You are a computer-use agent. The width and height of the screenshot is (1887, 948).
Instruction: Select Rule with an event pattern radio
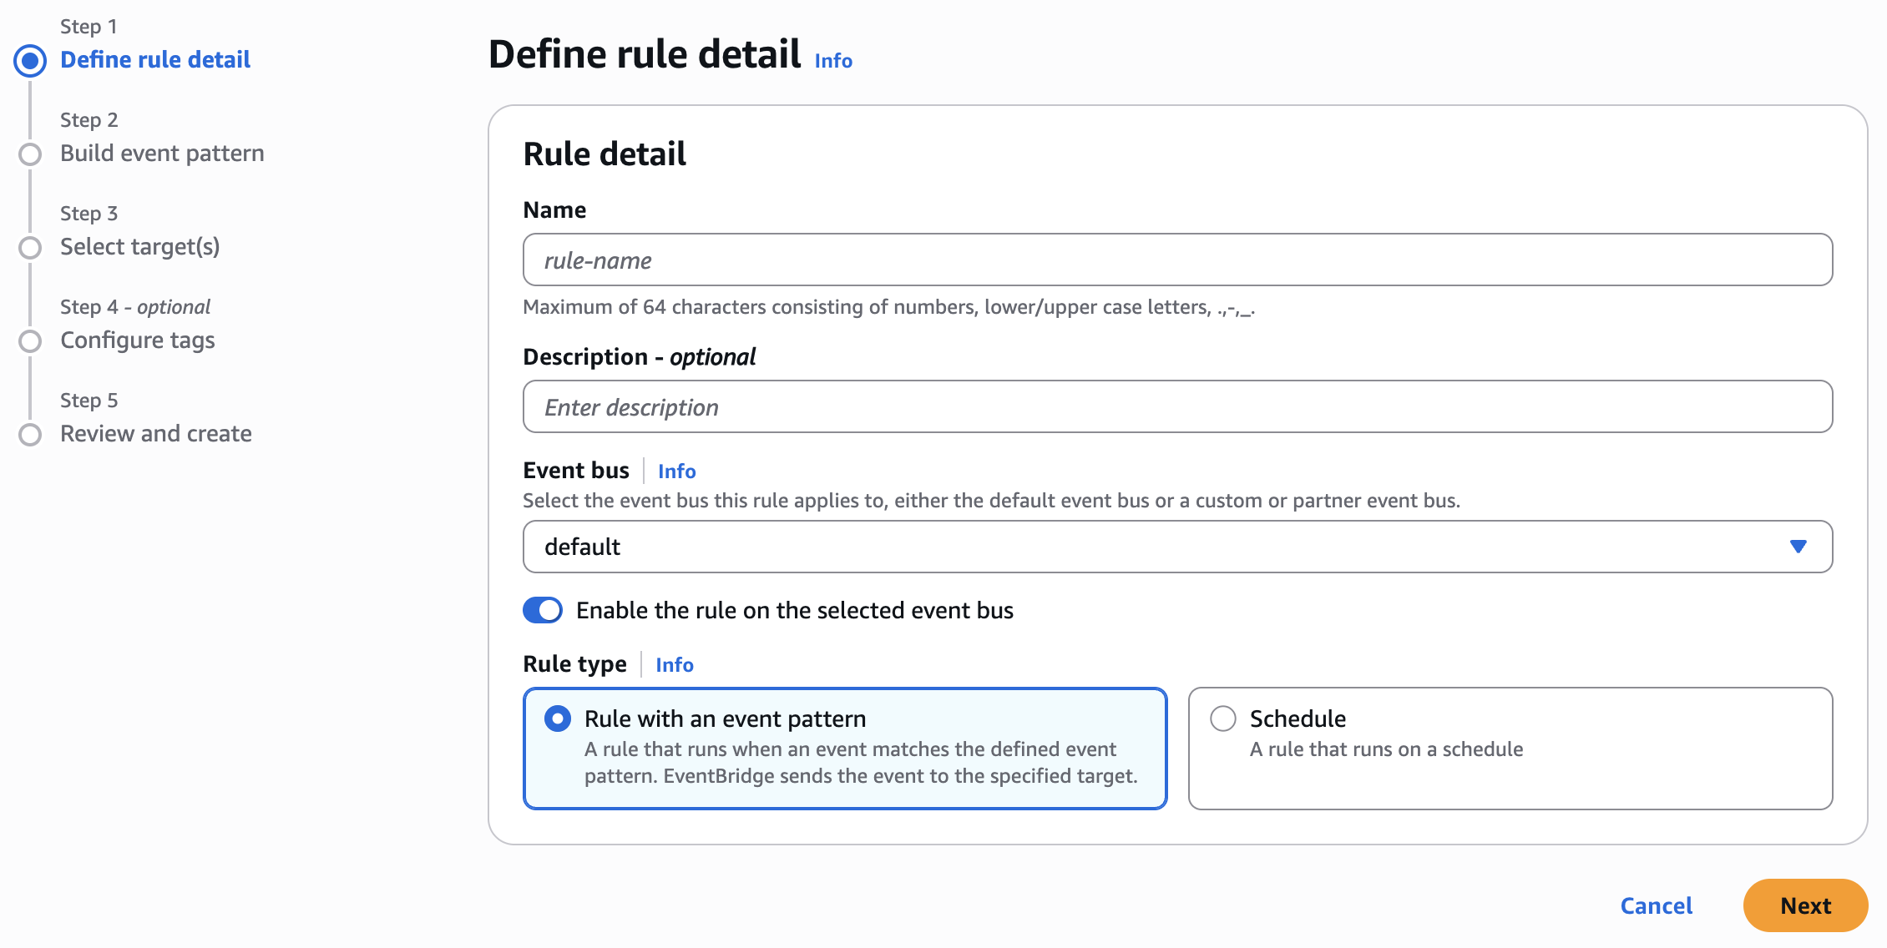558,719
